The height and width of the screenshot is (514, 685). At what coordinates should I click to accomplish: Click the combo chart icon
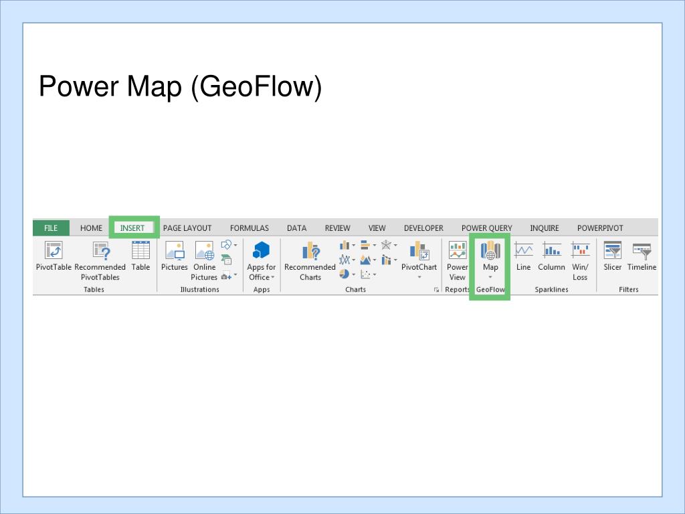tap(386, 260)
